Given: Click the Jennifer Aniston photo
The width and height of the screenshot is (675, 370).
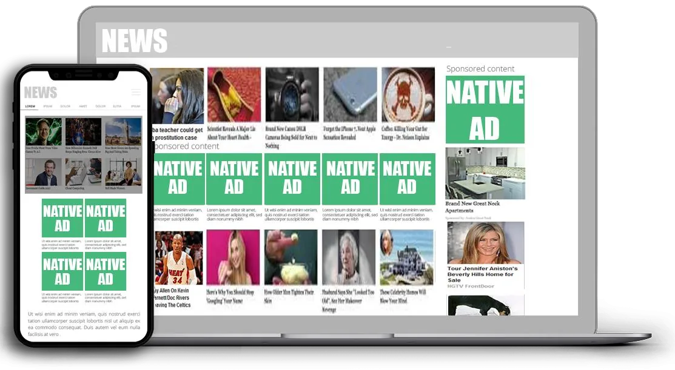Looking at the screenshot, I should (486, 243).
